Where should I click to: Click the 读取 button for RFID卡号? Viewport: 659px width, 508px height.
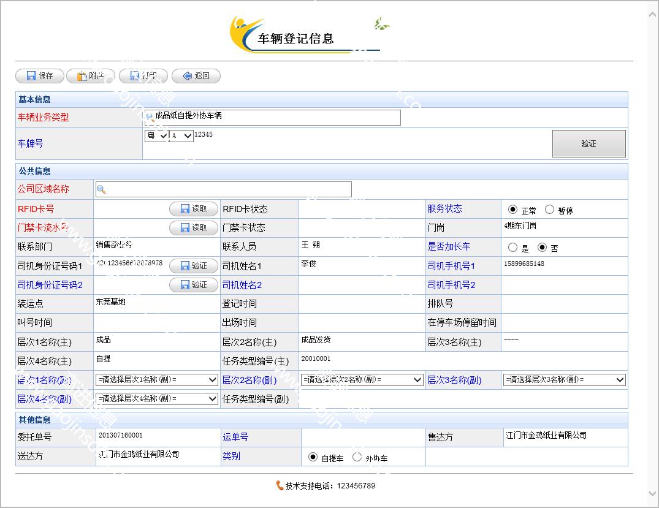coord(193,209)
